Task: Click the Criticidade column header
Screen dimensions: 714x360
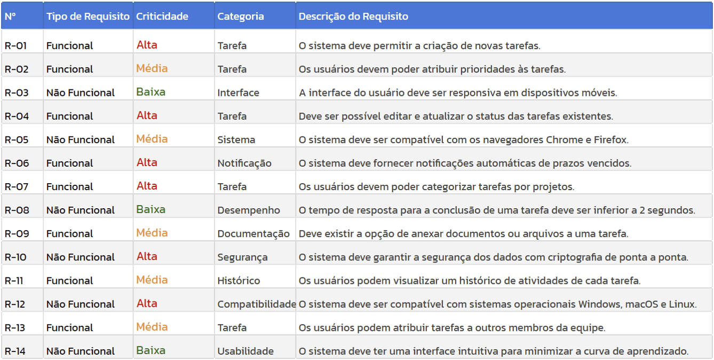Action: coord(160,17)
